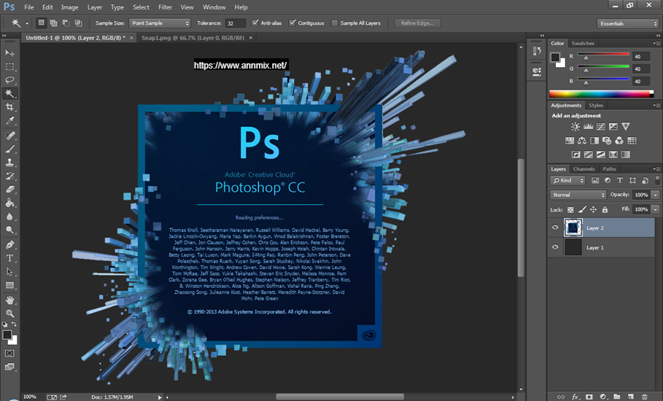The height and width of the screenshot is (401, 663).
Task: Select the Move tool
Action: pos(9,52)
